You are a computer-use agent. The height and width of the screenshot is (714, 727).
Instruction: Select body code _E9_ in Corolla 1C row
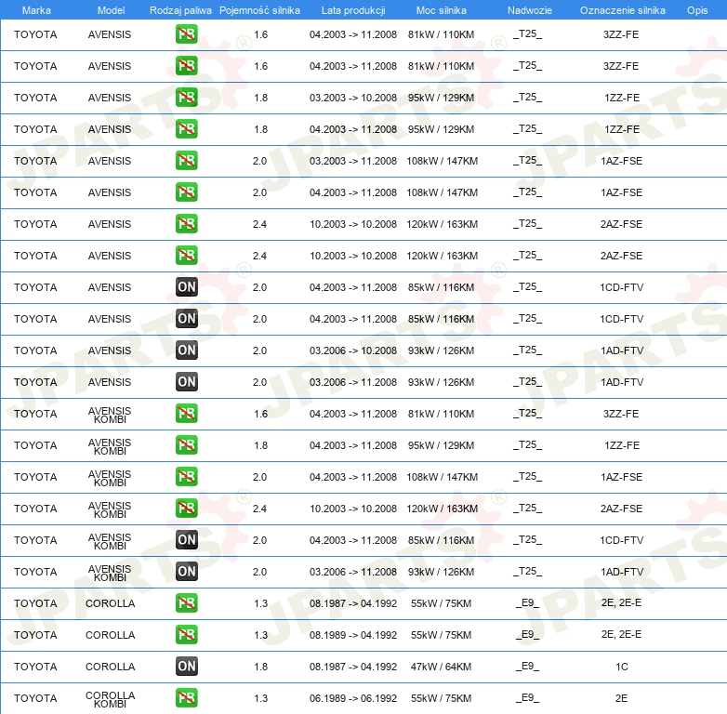click(528, 667)
